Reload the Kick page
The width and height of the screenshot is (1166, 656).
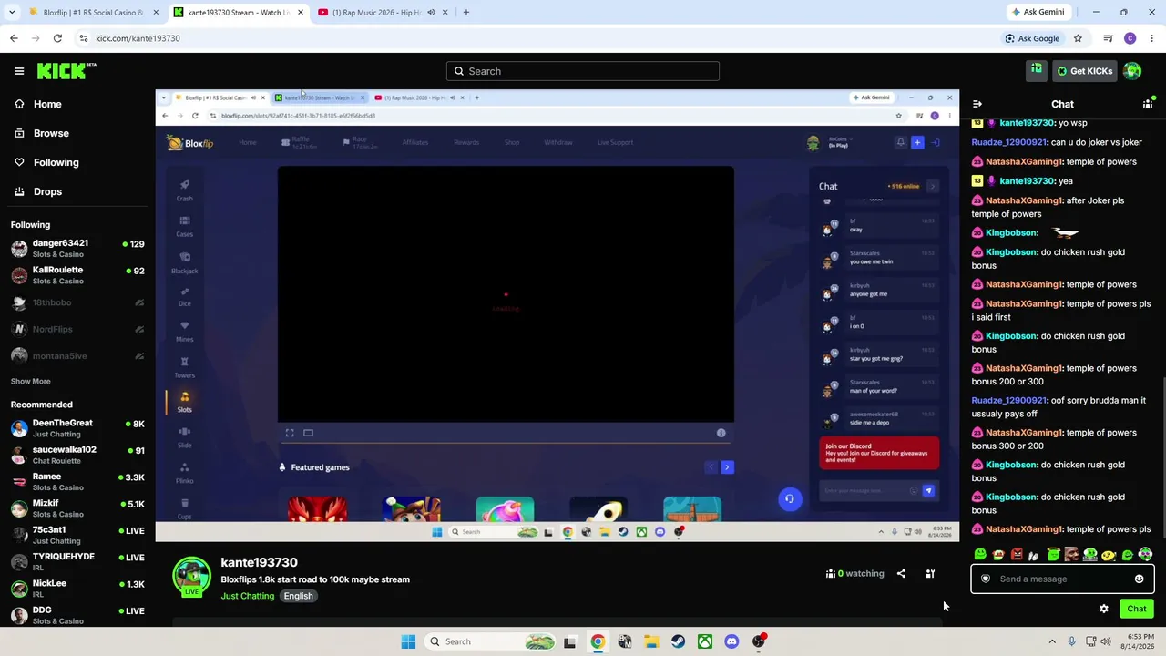57,38
